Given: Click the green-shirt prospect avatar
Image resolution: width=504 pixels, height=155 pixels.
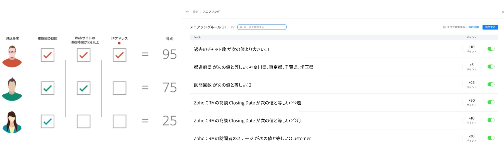Looking at the screenshot, I should click(12, 89).
